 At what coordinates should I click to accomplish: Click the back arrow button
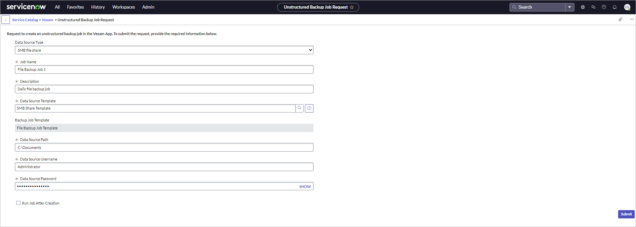pos(6,20)
